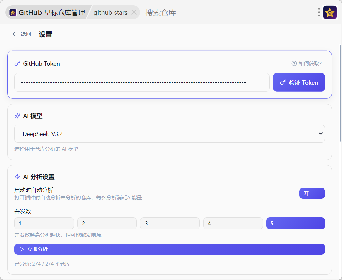This screenshot has width=342, height=280.
Task: Click the question mark help icon
Action: (x=294, y=63)
